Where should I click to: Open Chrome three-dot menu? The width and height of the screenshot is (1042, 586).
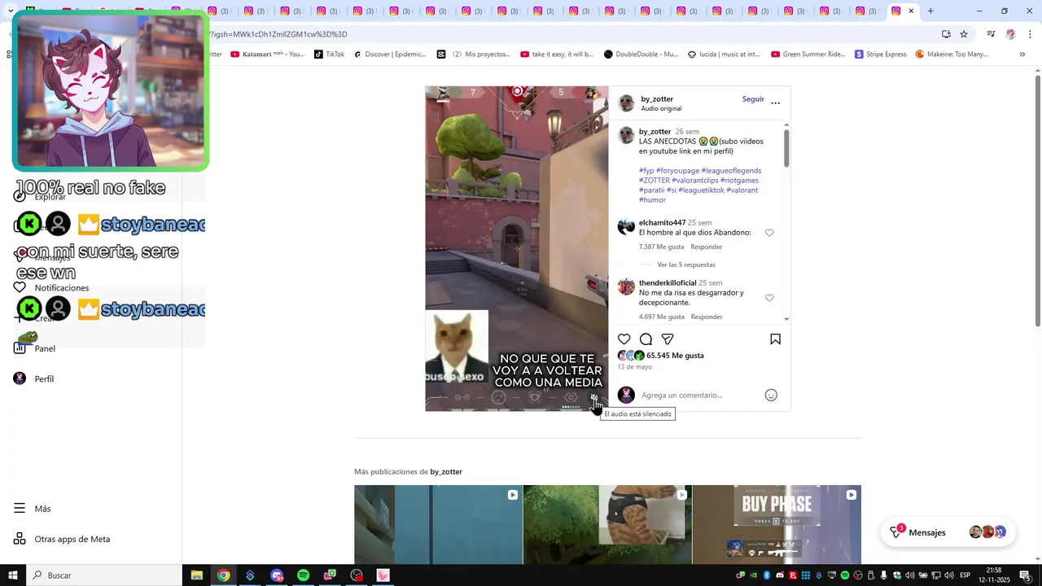point(1030,34)
